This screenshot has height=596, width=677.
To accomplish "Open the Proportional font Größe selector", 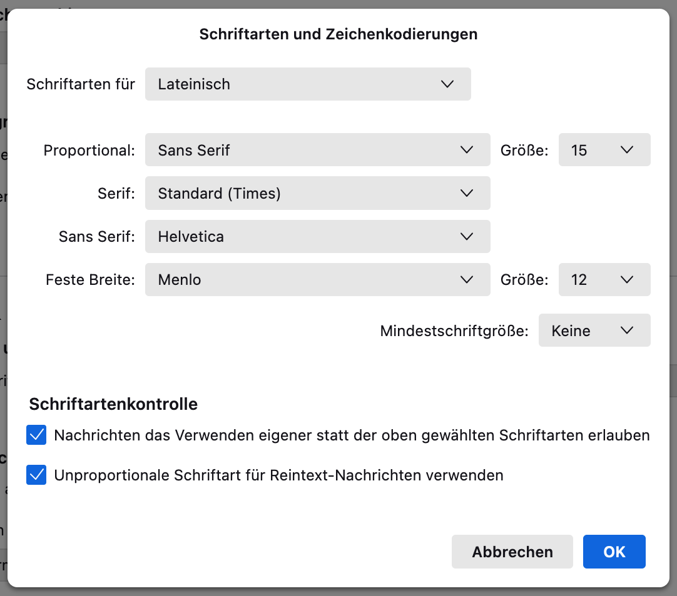I will coord(604,150).
